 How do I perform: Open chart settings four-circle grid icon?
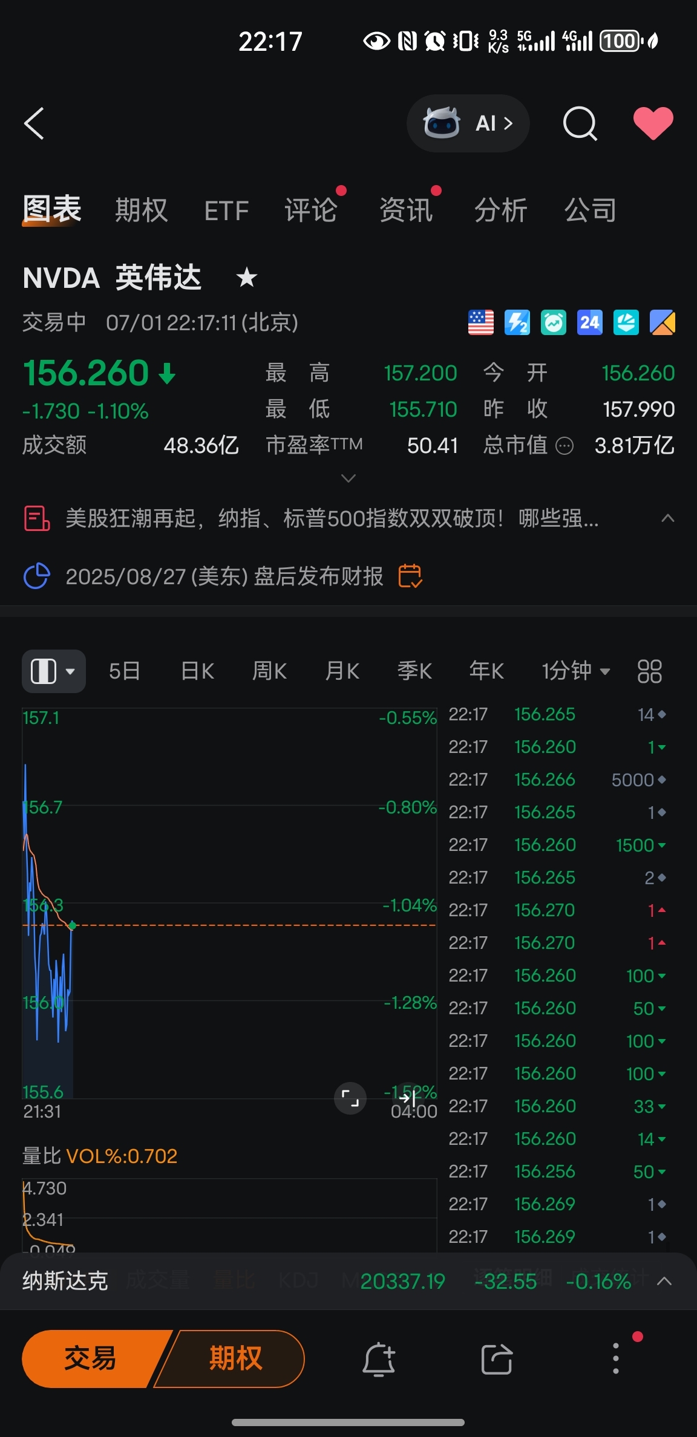click(650, 671)
